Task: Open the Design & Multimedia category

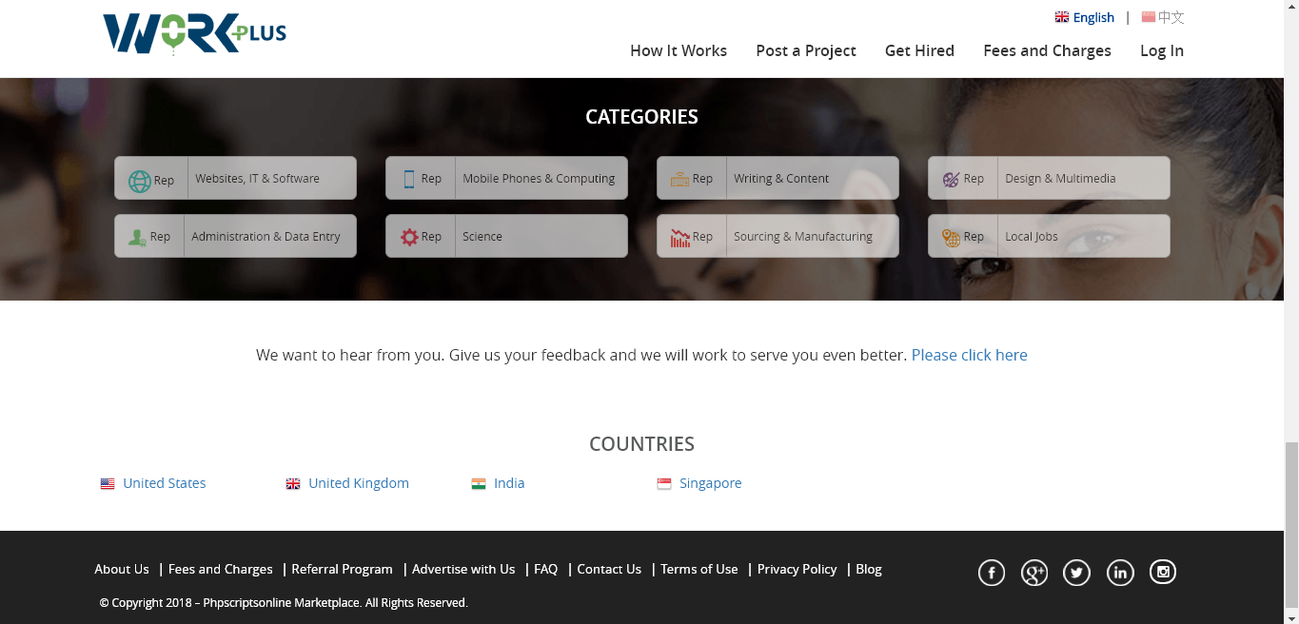Action: (1049, 178)
